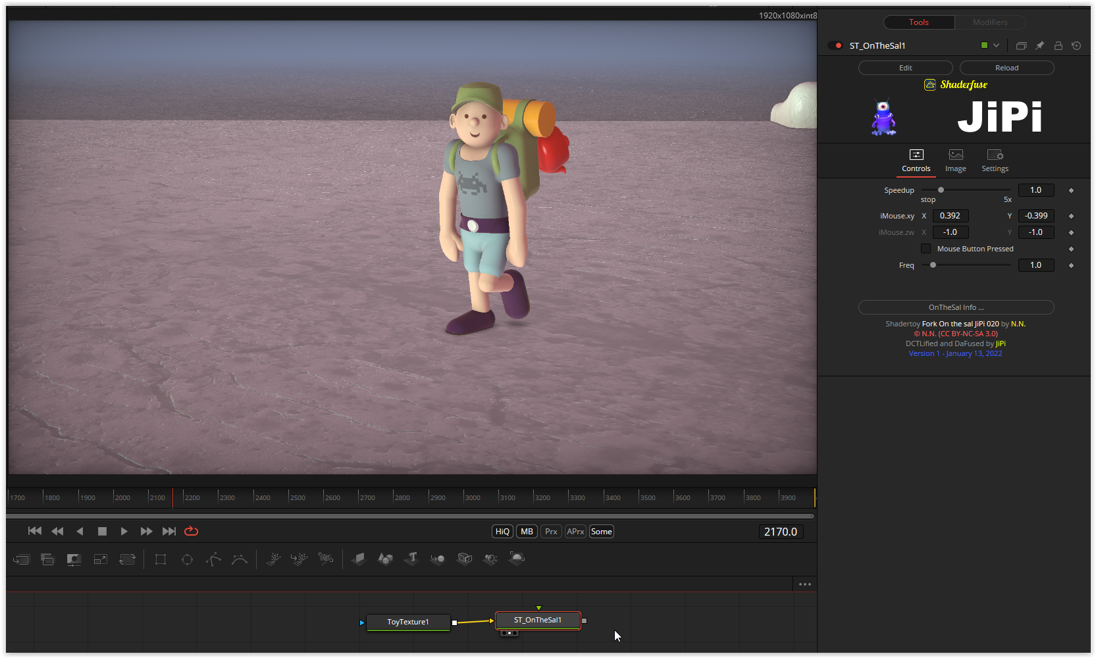Step back one frame with rewind button
This screenshot has height=658, width=1096.
58,531
